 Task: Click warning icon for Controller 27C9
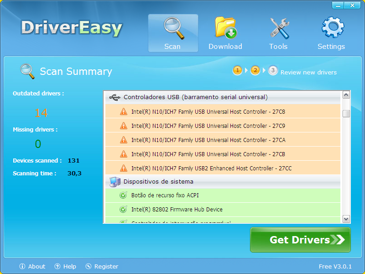click(x=123, y=126)
